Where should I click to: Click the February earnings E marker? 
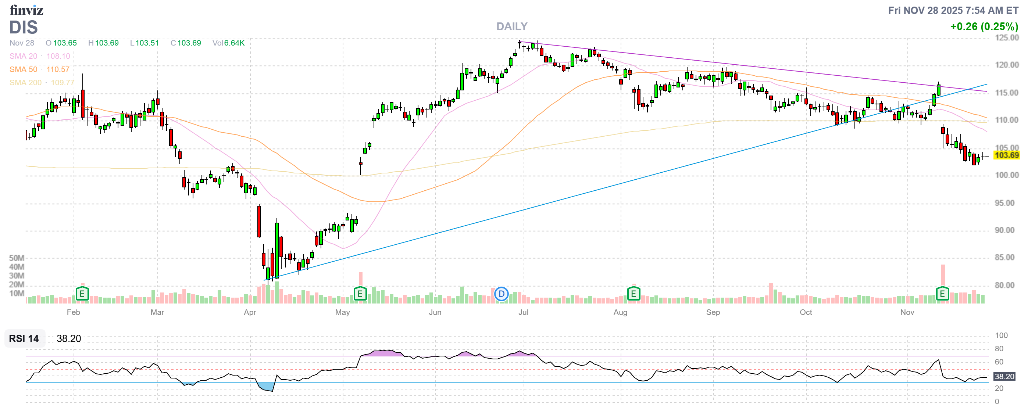tap(82, 294)
